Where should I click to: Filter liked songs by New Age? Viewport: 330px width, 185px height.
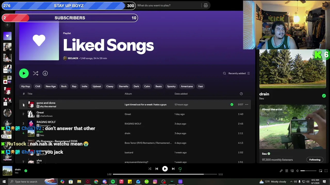(x=51, y=86)
